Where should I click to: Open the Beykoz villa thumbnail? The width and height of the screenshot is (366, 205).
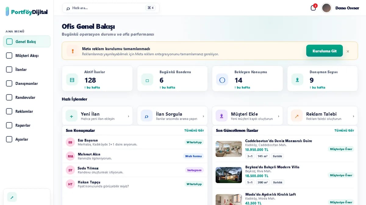[228, 175]
